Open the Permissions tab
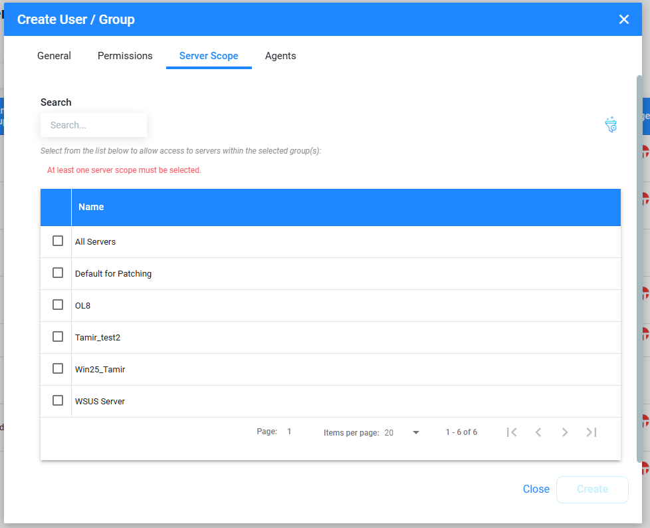Viewport: 650px width, 528px height. 125,56
